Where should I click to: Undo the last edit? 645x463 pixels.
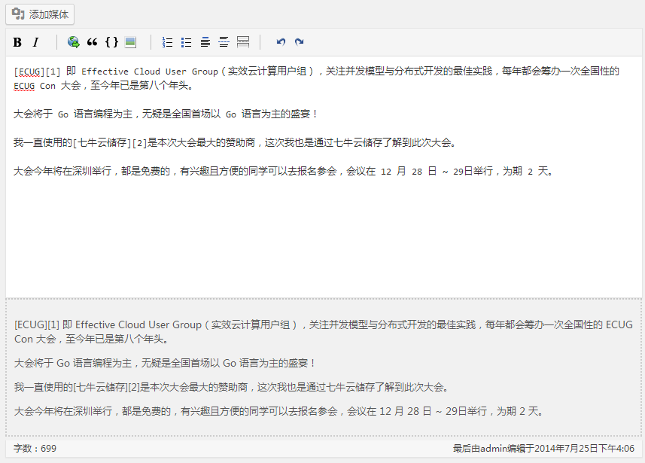tap(281, 42)
